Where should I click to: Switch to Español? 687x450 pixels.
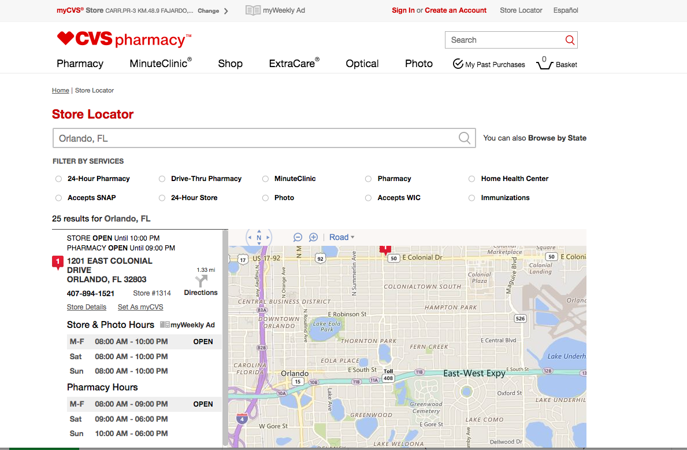point(566,10)
